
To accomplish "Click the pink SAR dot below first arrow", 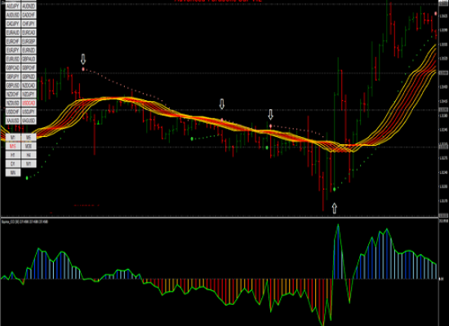I will point(83,69).
